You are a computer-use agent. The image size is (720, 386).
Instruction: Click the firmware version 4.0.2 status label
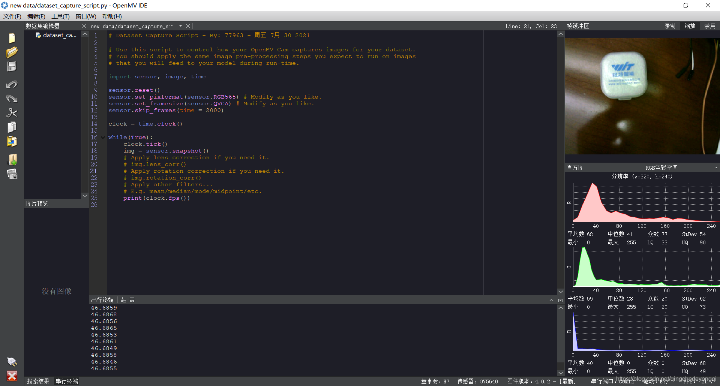coord(541,381)
